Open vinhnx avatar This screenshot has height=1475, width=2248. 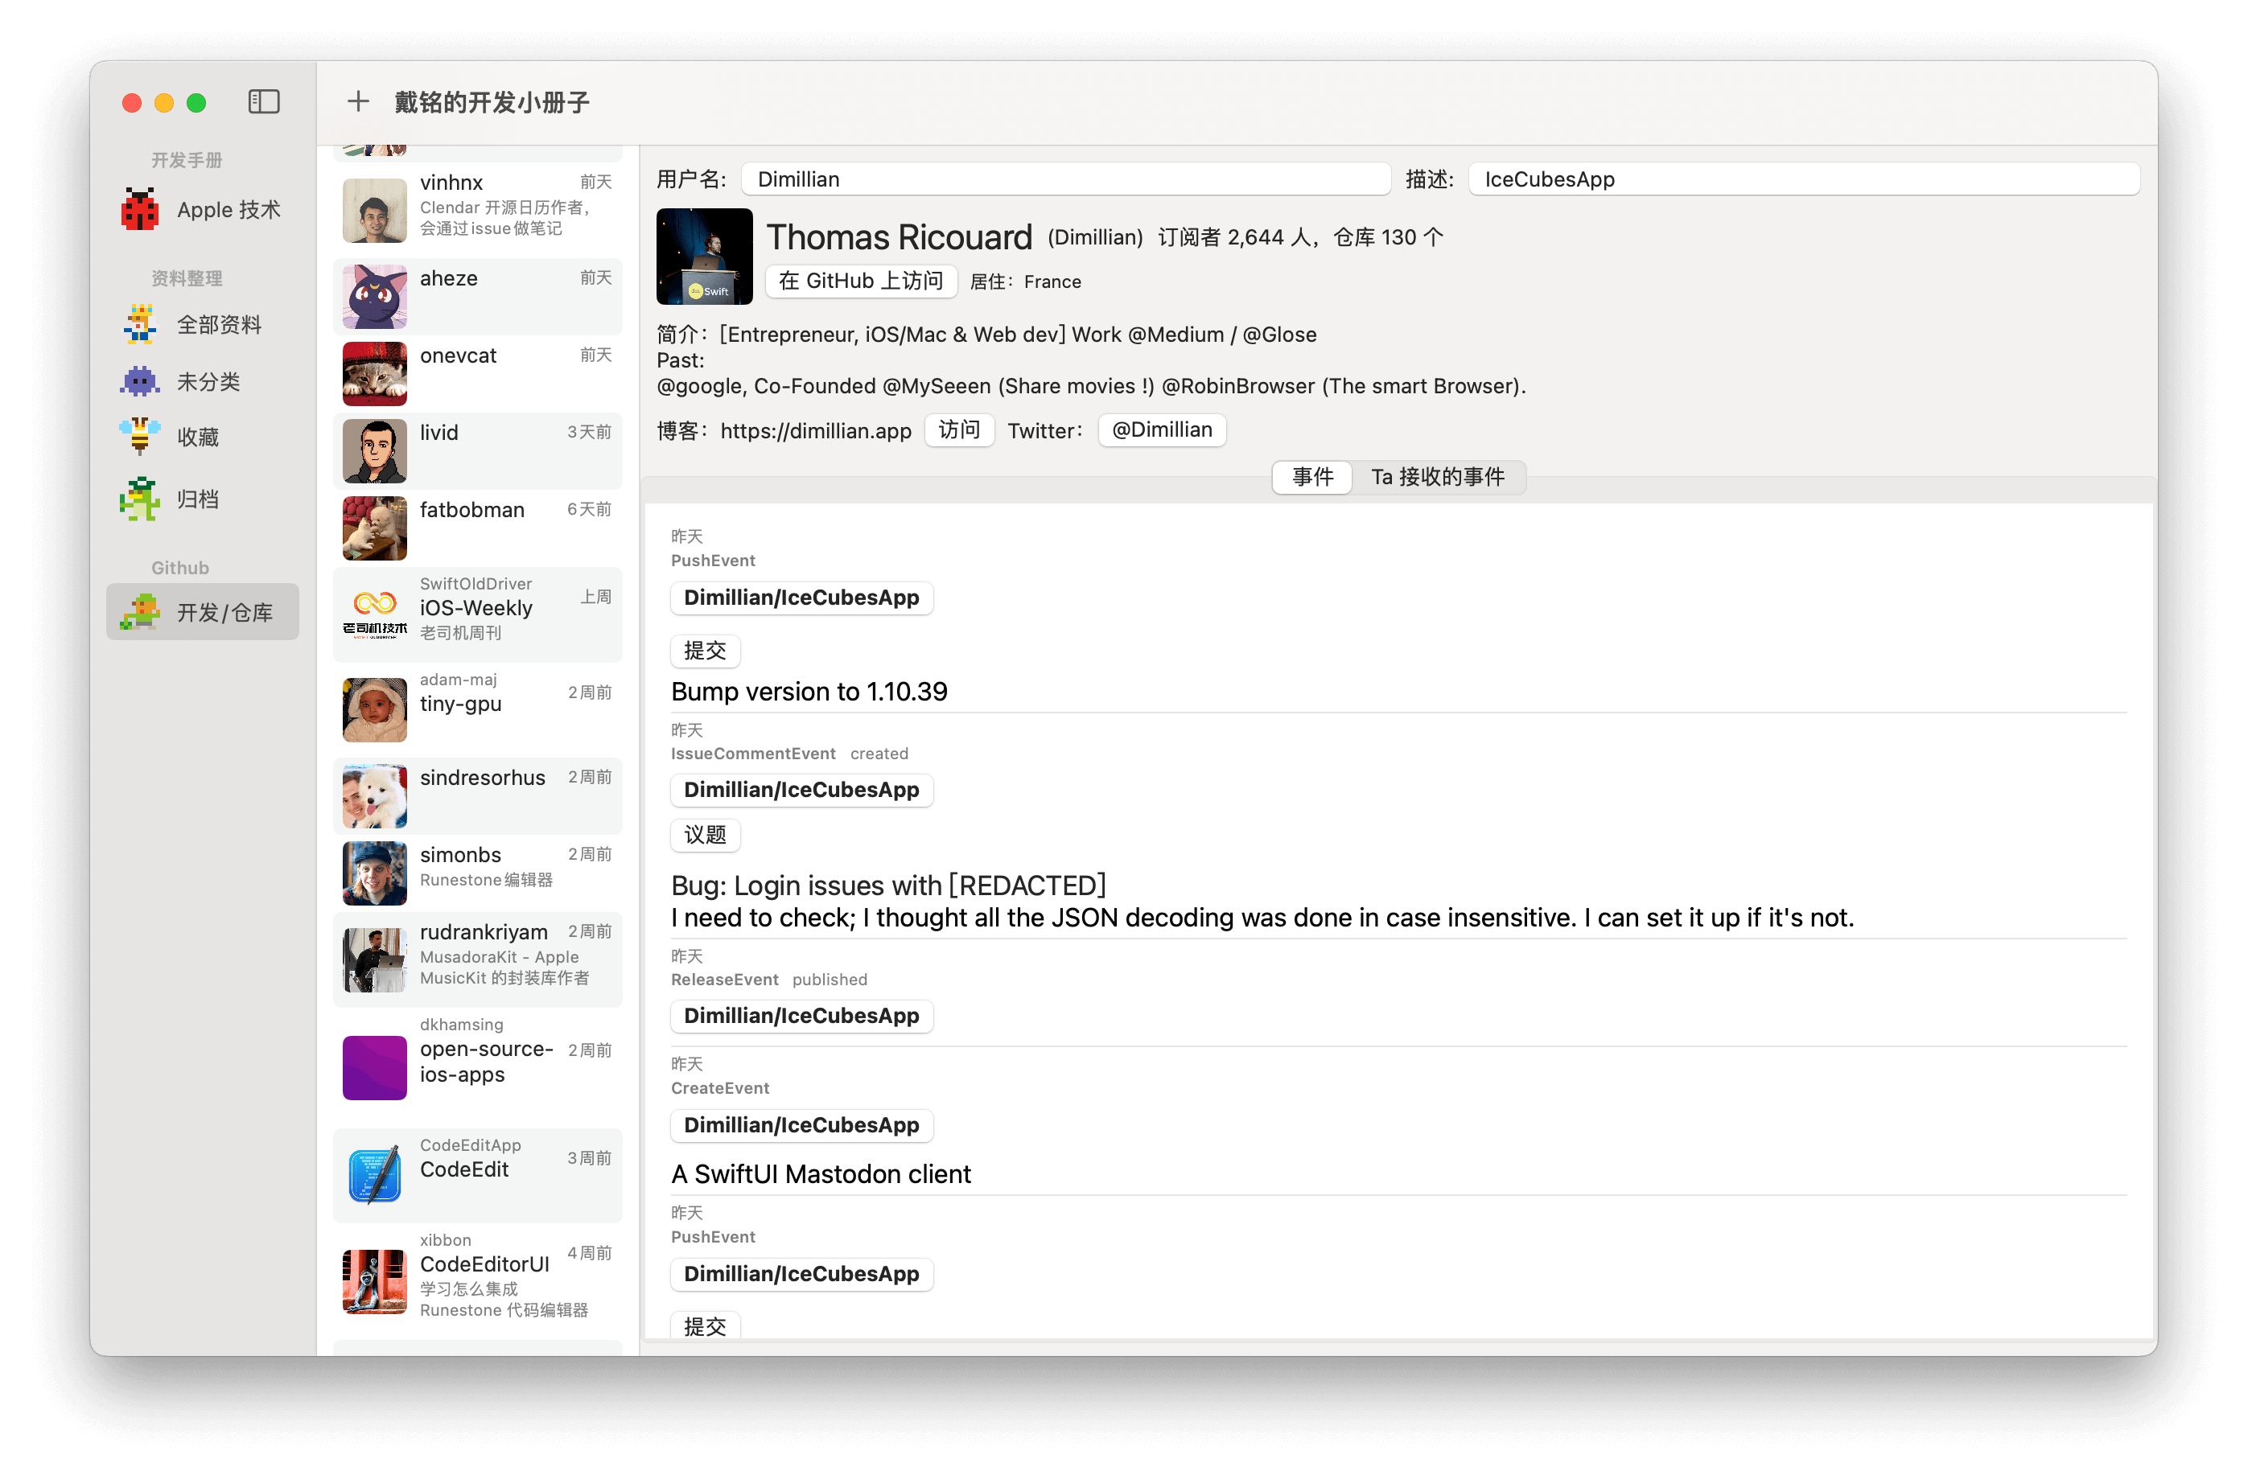[375, 211]
